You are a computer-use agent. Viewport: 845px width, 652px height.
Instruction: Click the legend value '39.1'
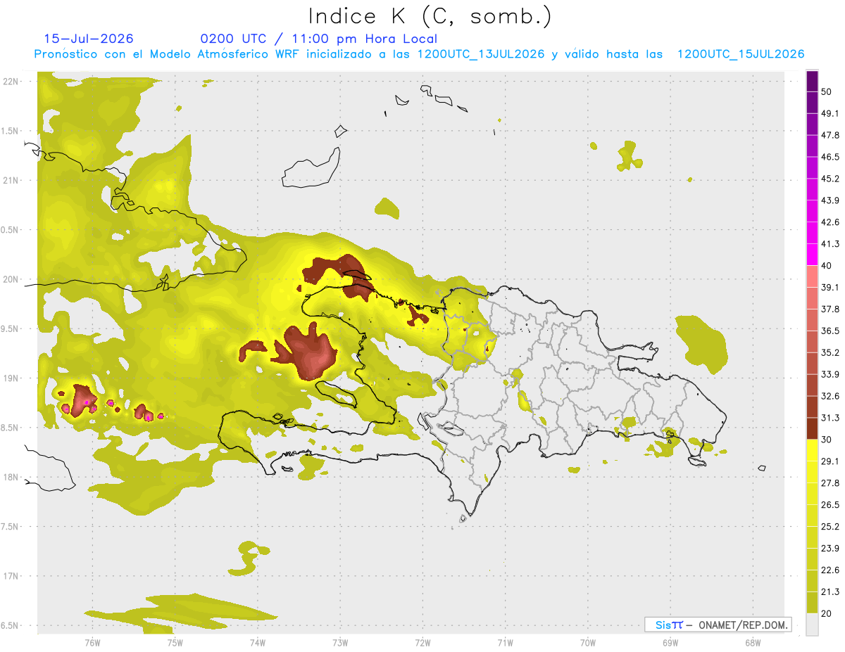coord(830,288)
